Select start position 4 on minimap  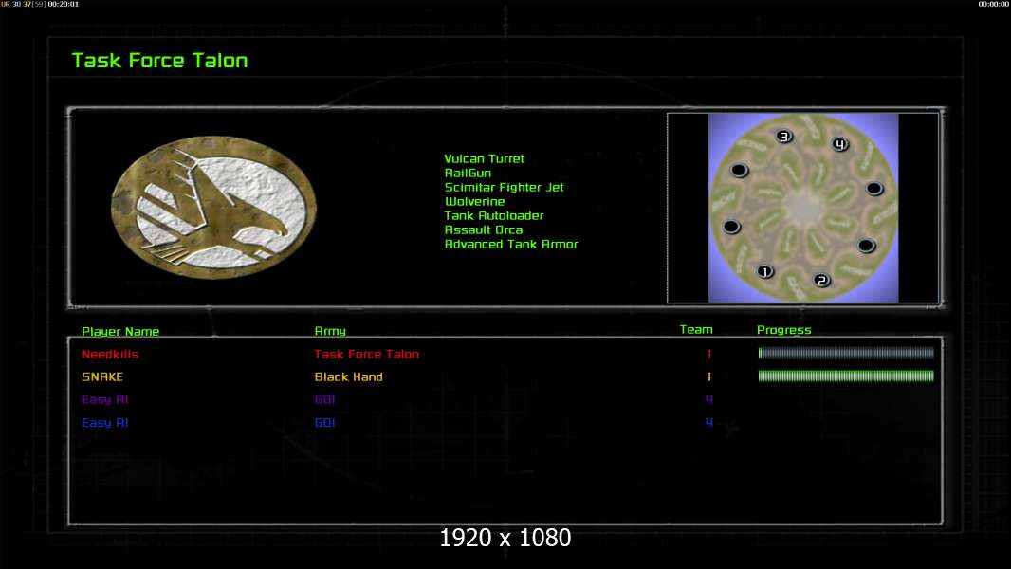point(839,144)
